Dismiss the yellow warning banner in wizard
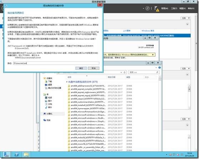Image resolution: width=199 pixels, height=159 pixels. pyautogui.click(x=153, y=55)
